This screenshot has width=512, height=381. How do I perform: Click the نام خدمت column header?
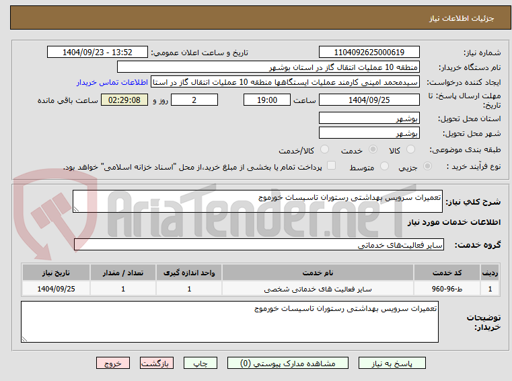coord(318,273)
